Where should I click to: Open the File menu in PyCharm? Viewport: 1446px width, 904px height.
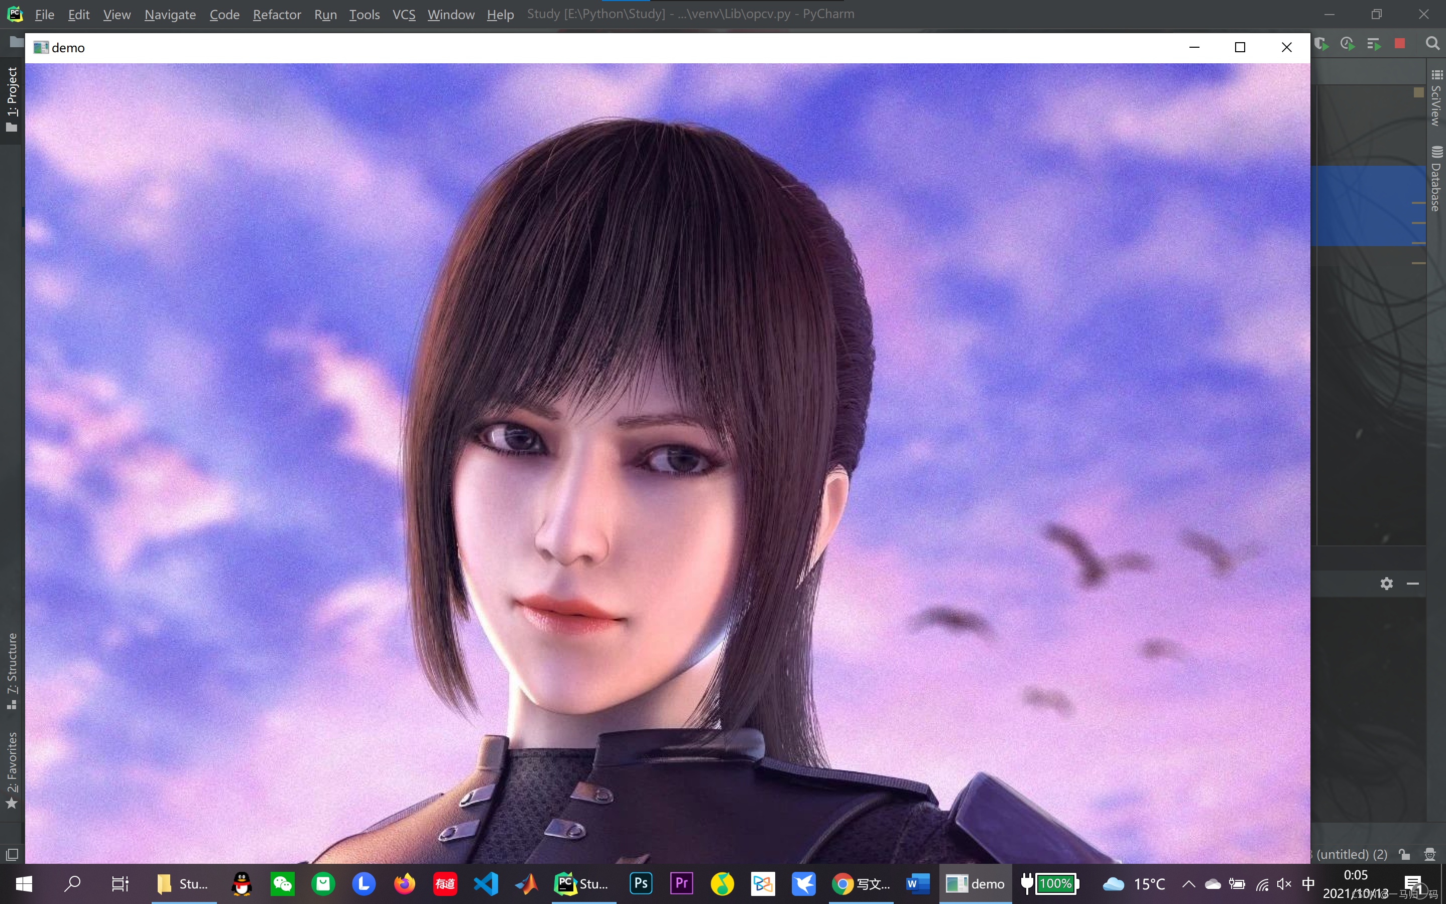[x=44, y=15]
